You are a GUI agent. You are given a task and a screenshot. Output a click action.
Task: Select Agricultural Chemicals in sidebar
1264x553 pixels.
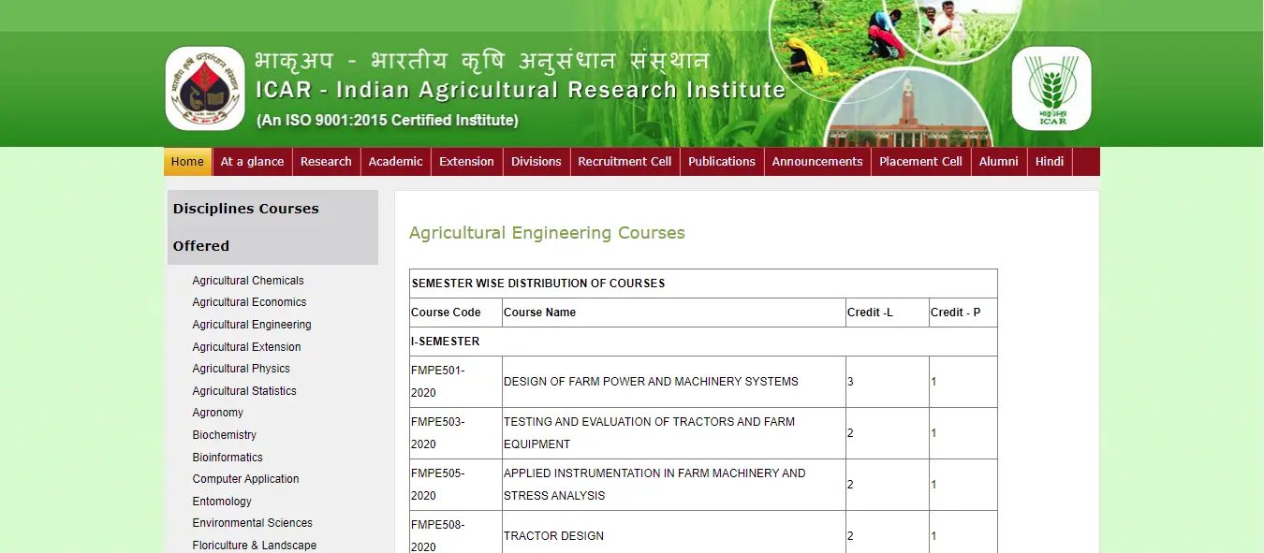pos(248,281)
